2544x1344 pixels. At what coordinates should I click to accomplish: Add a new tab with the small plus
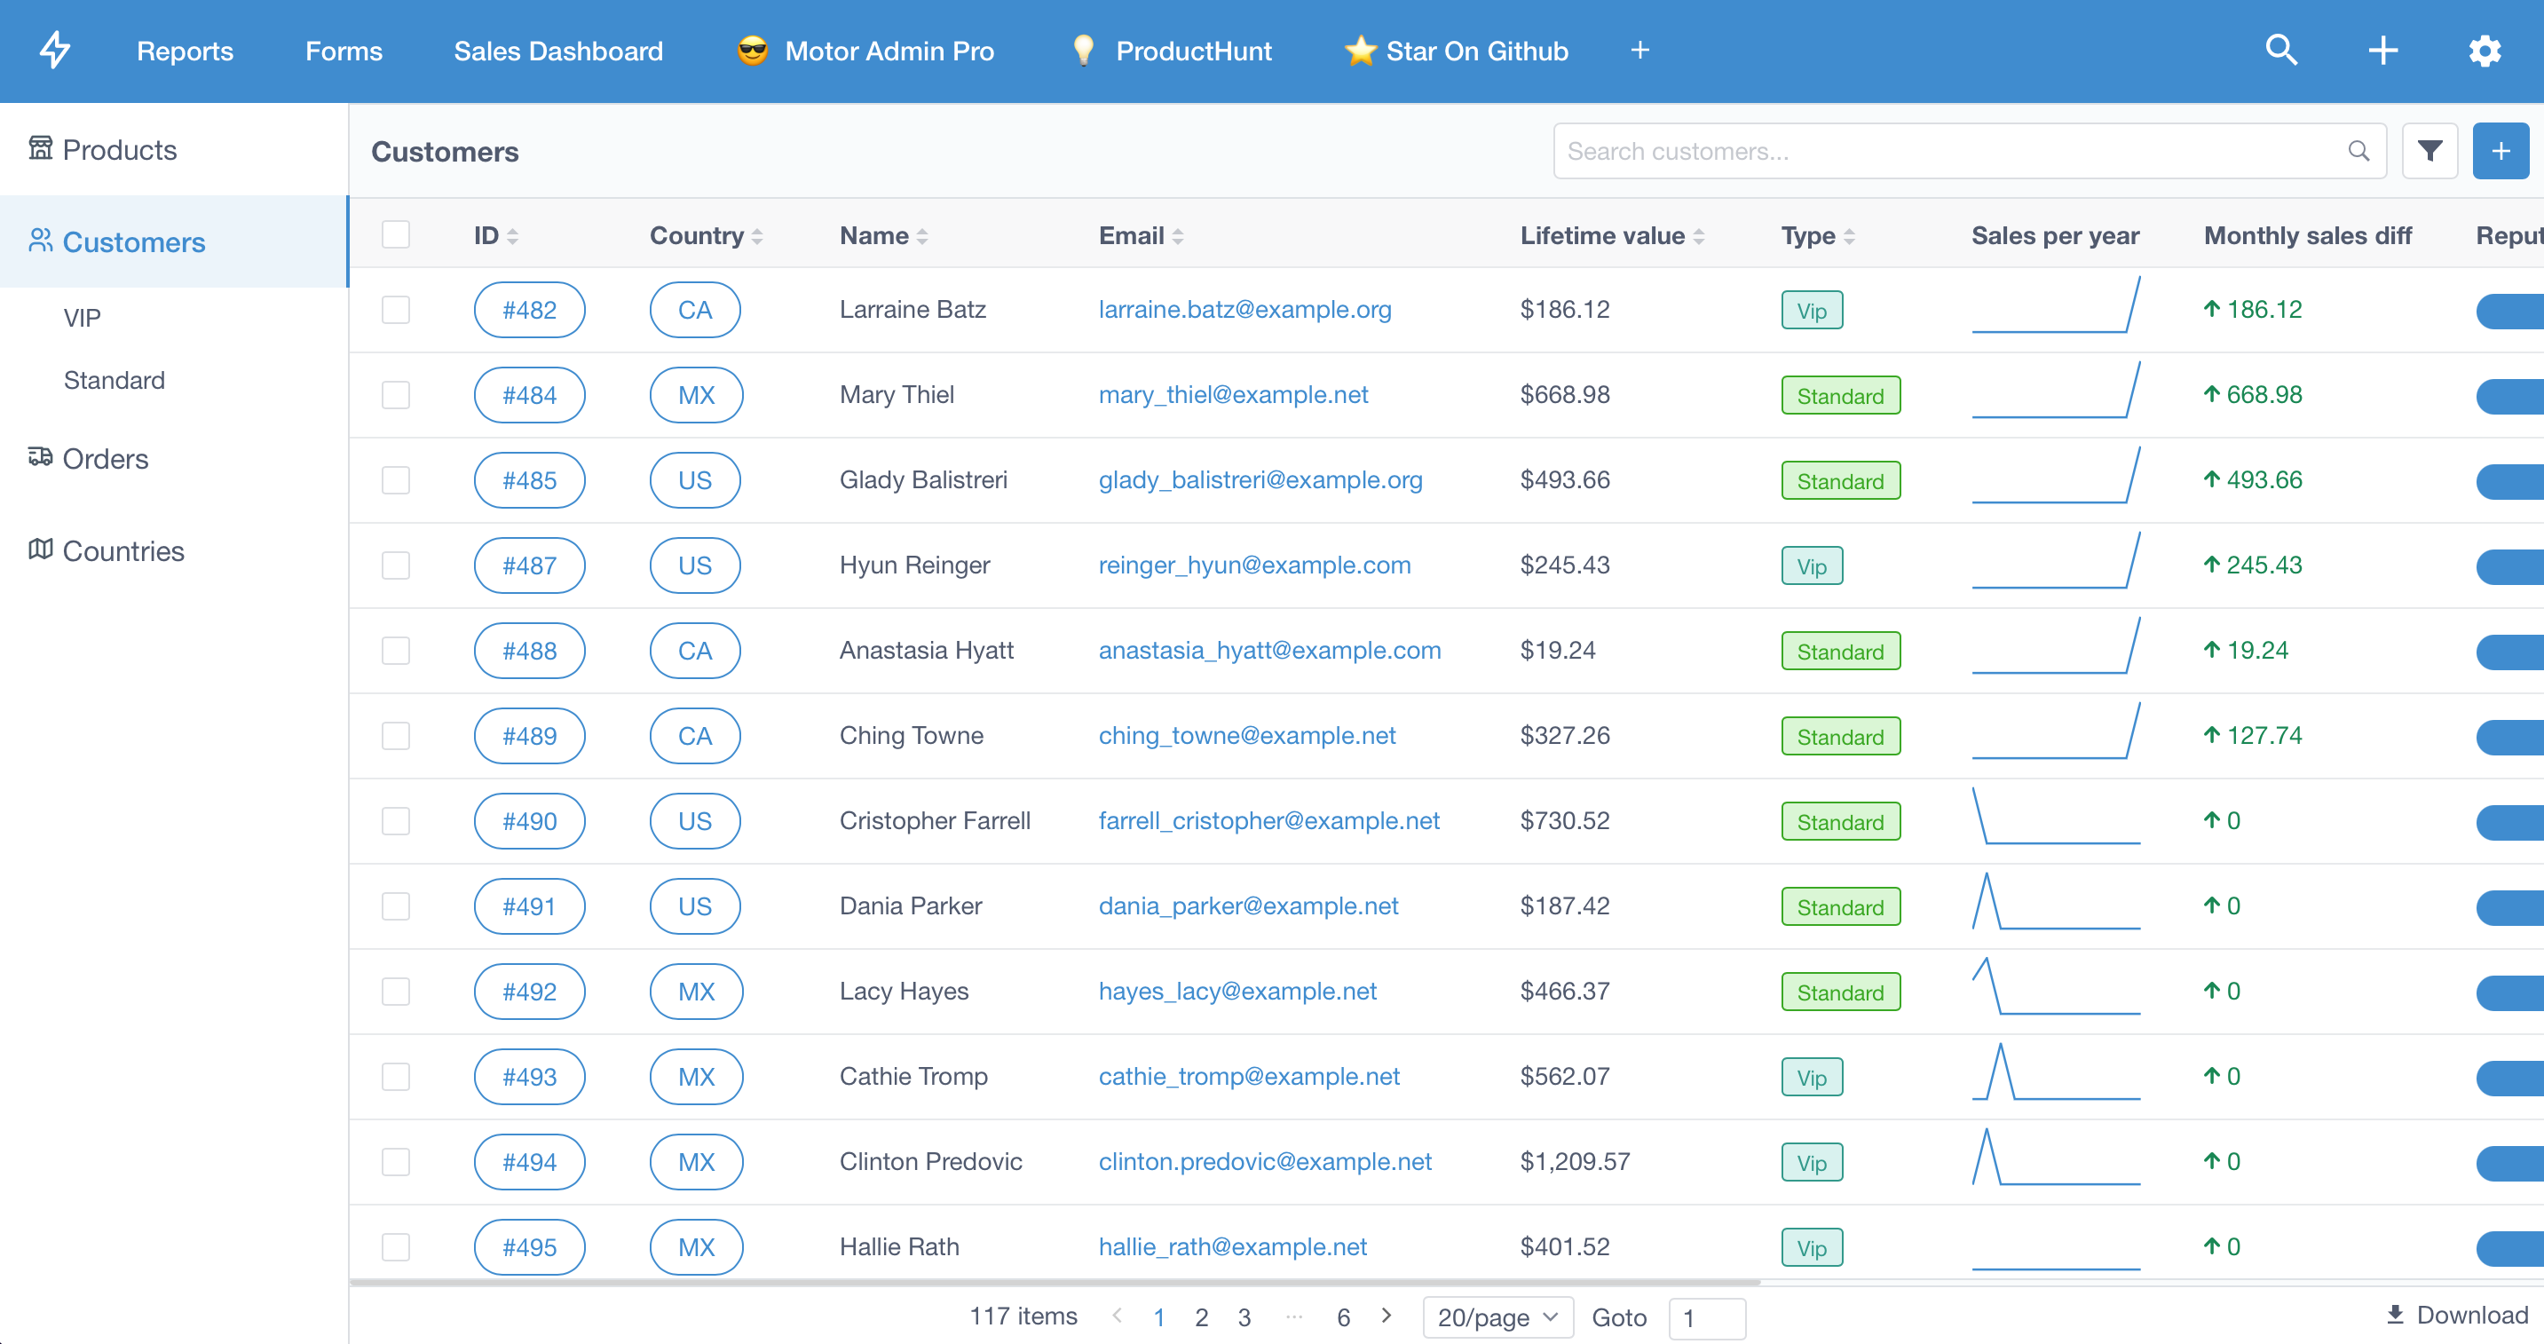[1639, 51]
